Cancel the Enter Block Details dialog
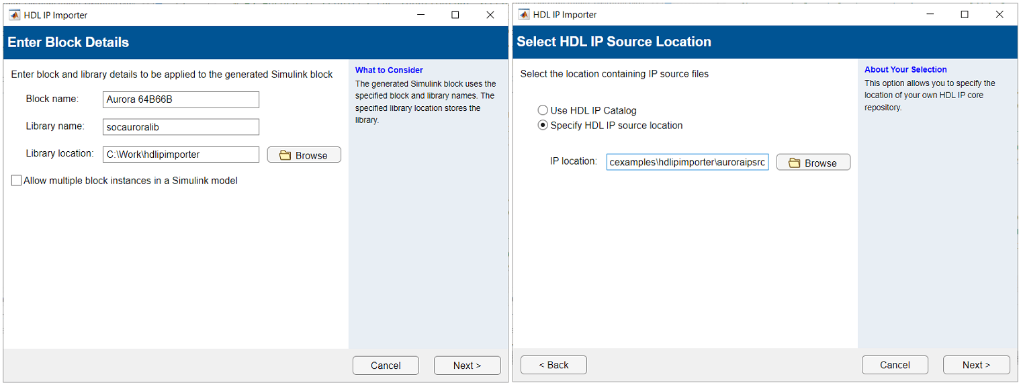 pos(386,366)
